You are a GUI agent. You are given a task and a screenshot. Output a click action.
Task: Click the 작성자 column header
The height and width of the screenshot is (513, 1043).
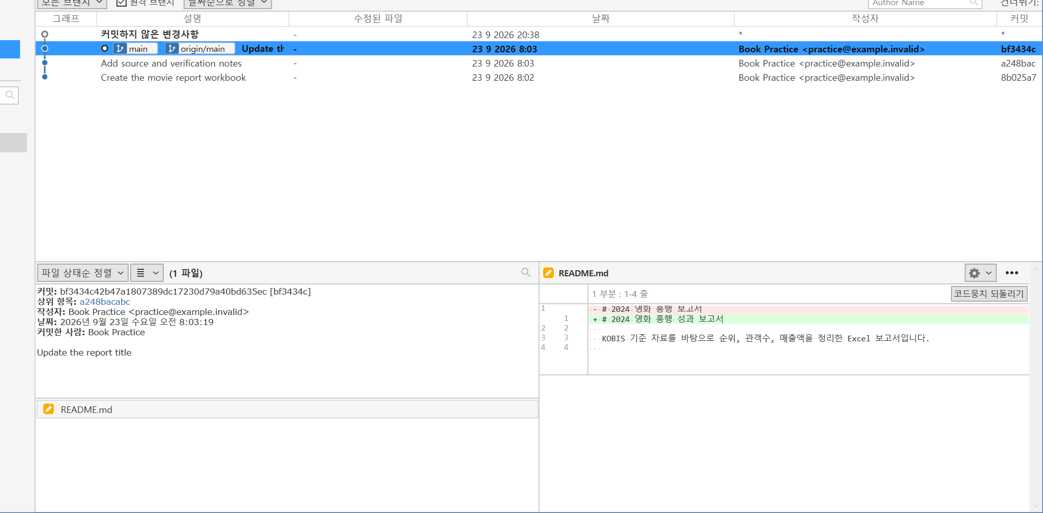865,19
